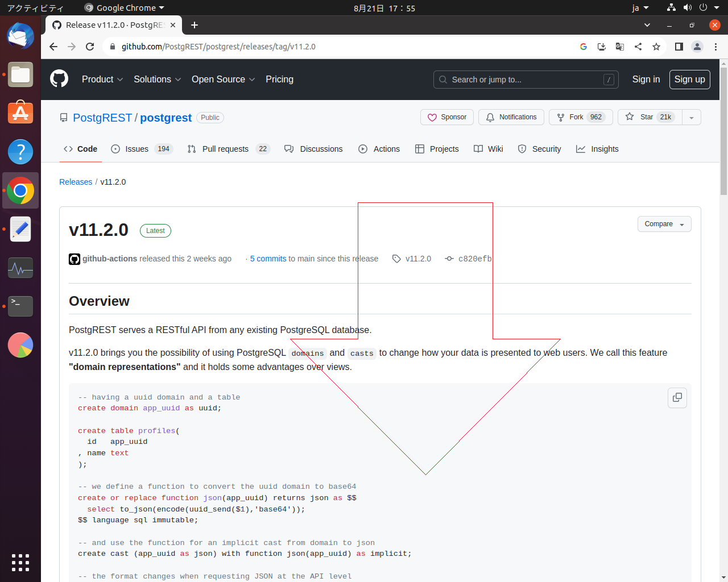
Task: Go to Releases breadcrumb link
Action: click(x=76, y=182)
